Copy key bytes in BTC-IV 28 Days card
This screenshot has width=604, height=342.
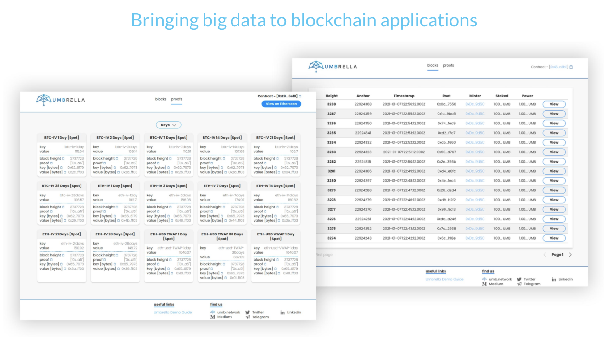pyautogui.click(x=61, y=216)
